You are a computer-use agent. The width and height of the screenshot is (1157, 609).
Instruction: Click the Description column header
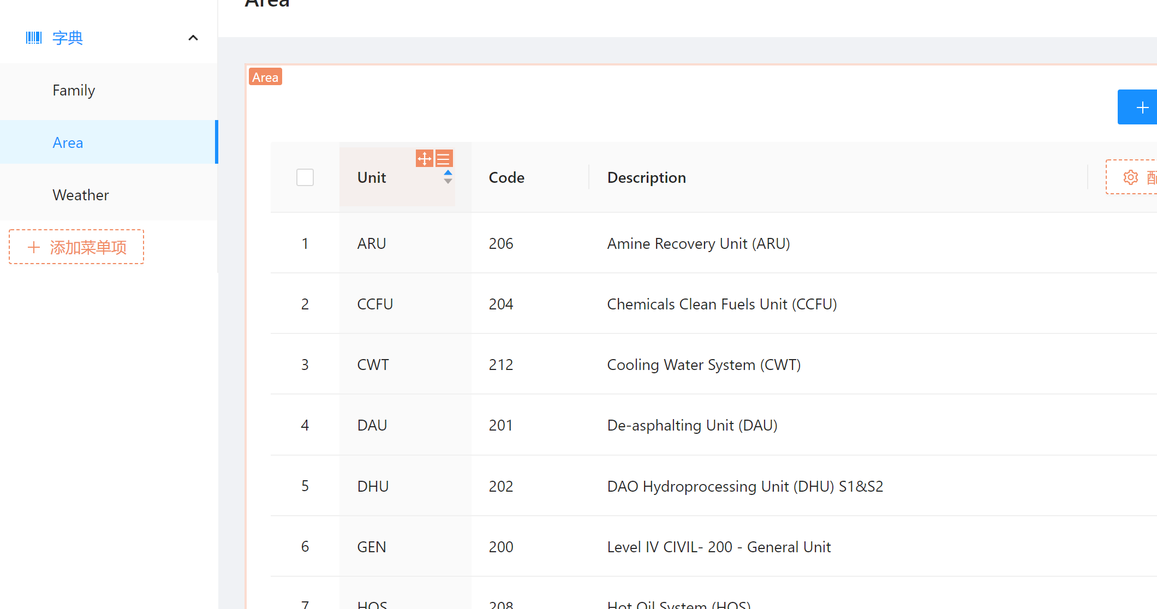pyautogui.click(x=646, y=177)
